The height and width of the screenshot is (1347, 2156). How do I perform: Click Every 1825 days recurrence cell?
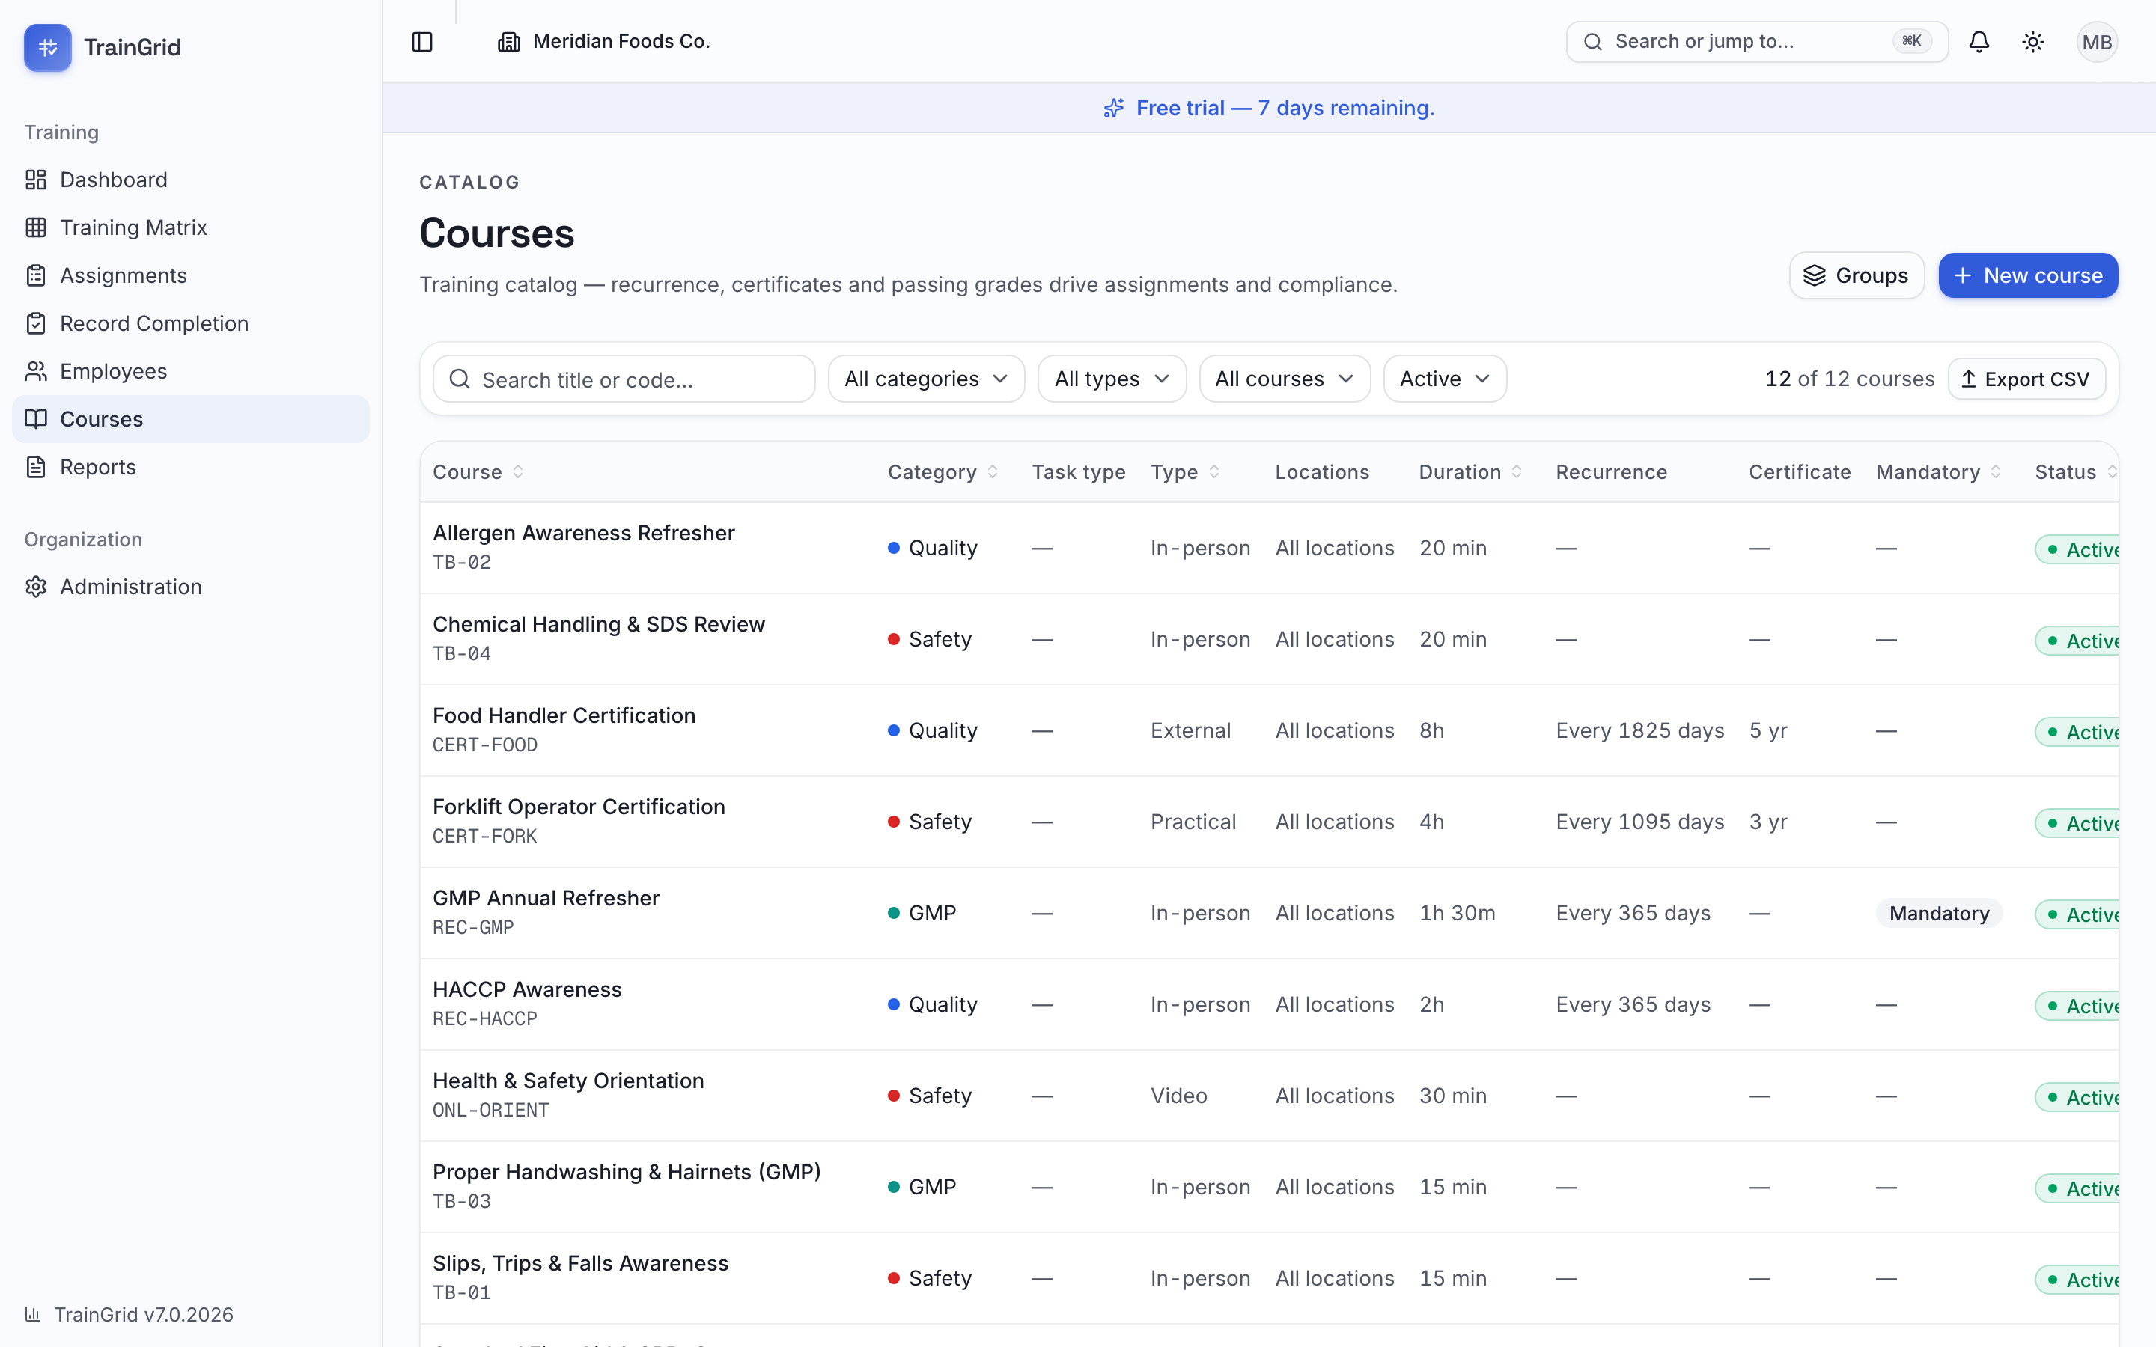tap(1640, 730)
